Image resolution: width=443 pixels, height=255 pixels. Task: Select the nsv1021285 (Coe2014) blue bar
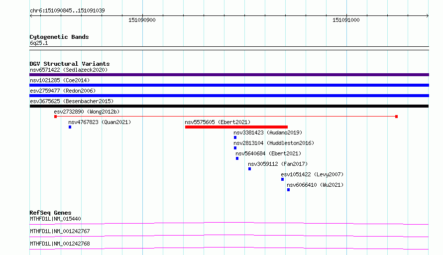229,85
